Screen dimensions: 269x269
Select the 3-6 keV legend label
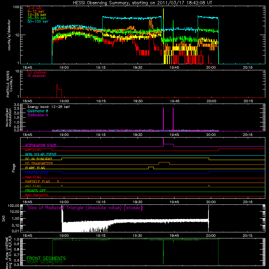coord(35,8)
